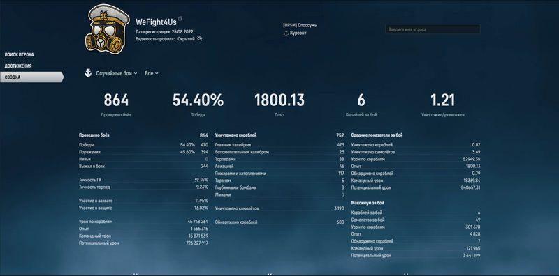Click the max potential damage 3 641 199

(471, 255)
